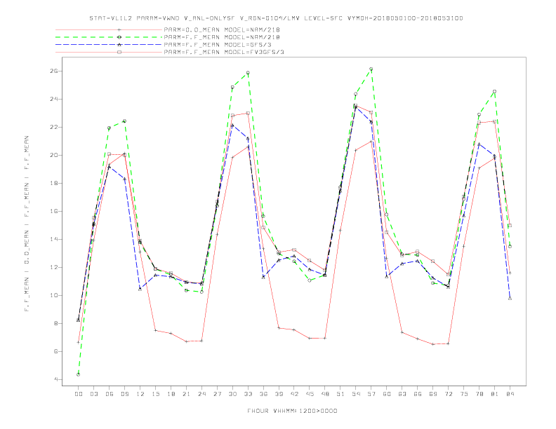Click y-axis tick label 14

coord(55,239)
